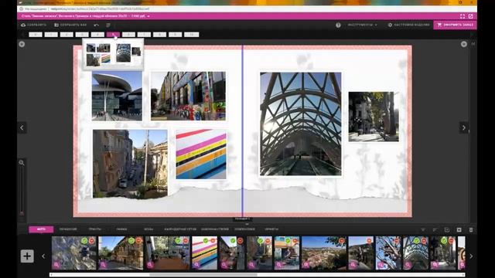Open the external window icon in pink header
Image resolution: width=495 pixels, height=278 pixels.
470,16
